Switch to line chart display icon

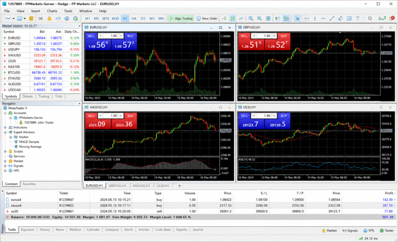(x=241, y=19)
